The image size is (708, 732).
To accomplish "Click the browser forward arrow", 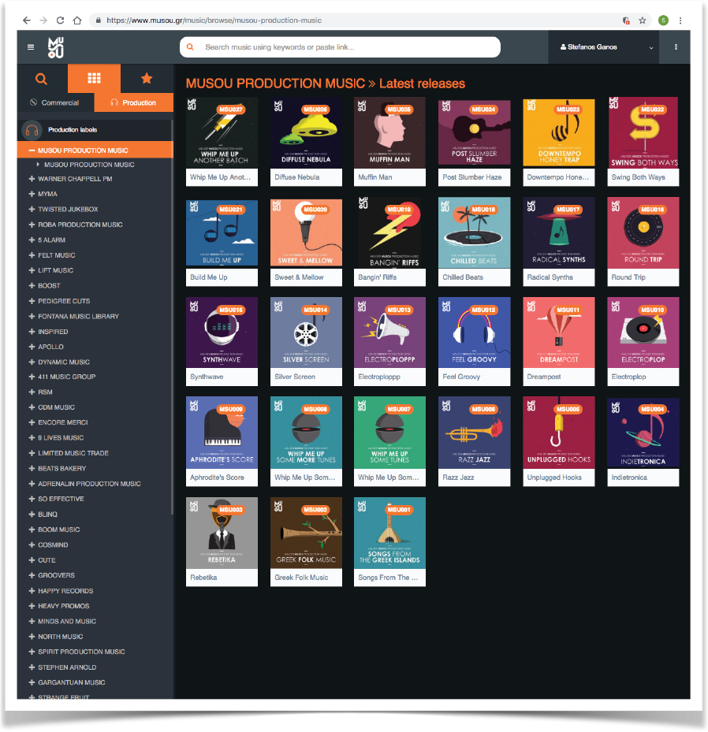I will [43, 20].
